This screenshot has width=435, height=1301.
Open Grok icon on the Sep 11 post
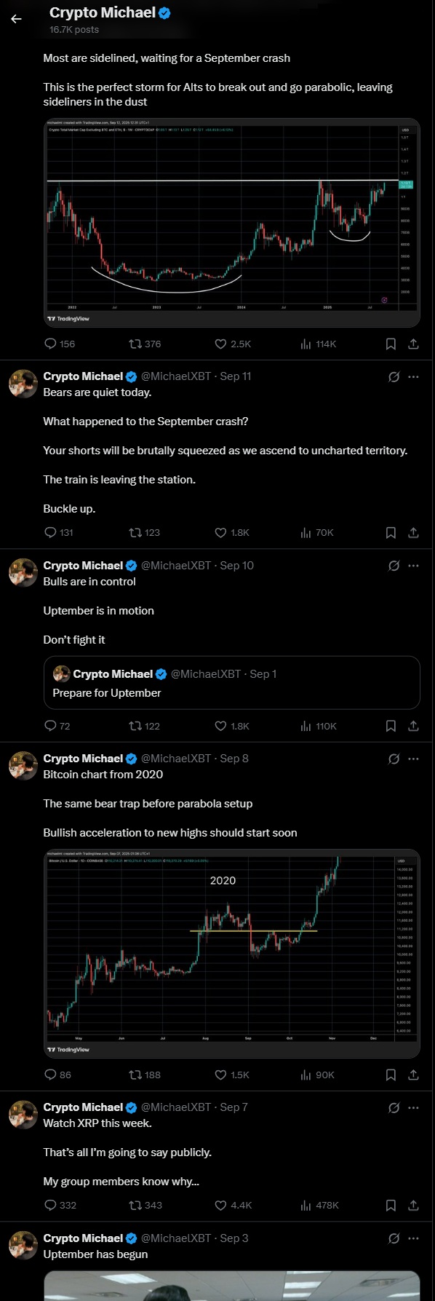tap(394, 376)
